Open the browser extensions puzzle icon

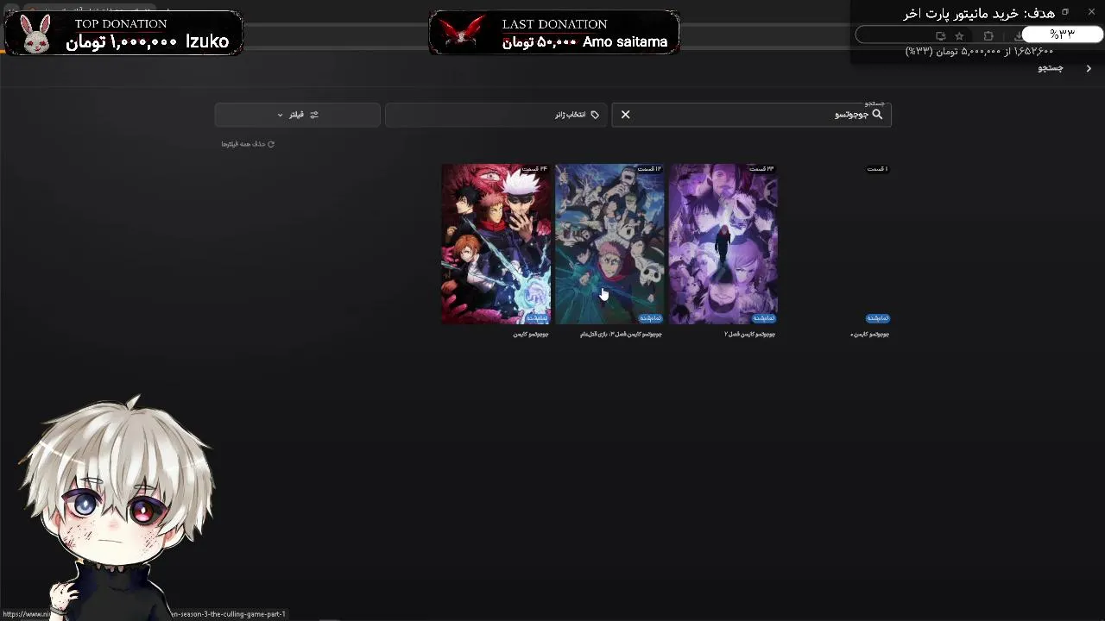pos(988,35)
